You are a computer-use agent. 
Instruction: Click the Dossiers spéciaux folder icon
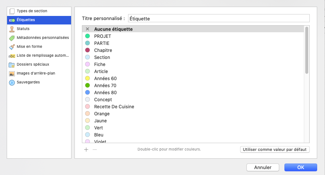click(x=12, y=65)
